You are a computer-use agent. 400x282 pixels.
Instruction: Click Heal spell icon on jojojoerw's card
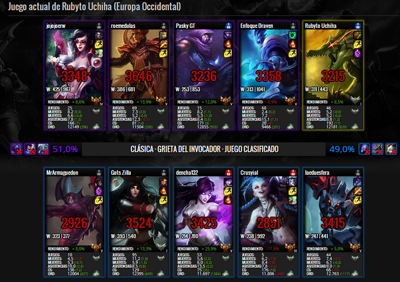(99, 53)
